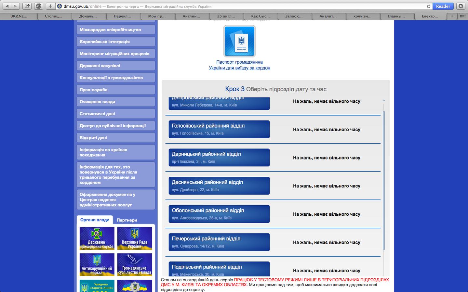Click the Safari share icon

pyautogui.click(x=27, y=6)
